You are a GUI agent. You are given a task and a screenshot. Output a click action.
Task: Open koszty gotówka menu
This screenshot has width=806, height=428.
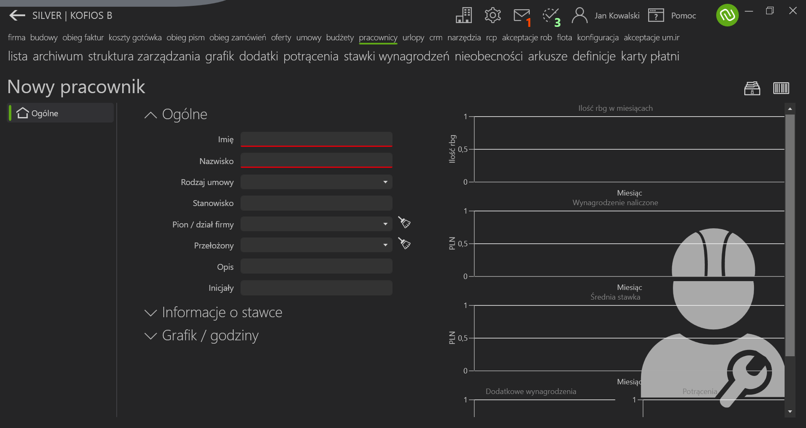click(x=135, y=38)
